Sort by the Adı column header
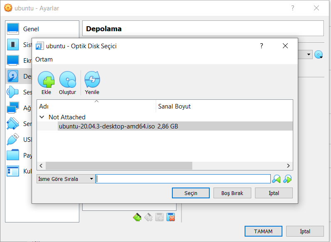 coord(96,106)
